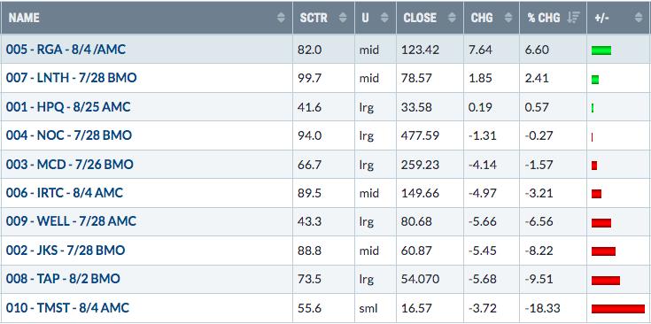Image resolution: width=651 pixels, height=324 pixels.
Task: Toggle sort arrows on U column
Action: tap(385, 18)
